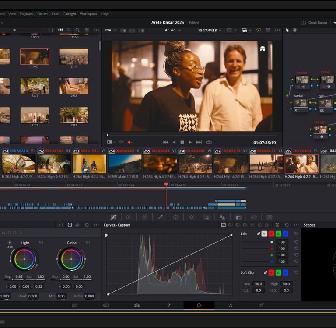Unmute the viewer audio speaker icon
This screenshot has height=328, width=336.
coord(129,142)
